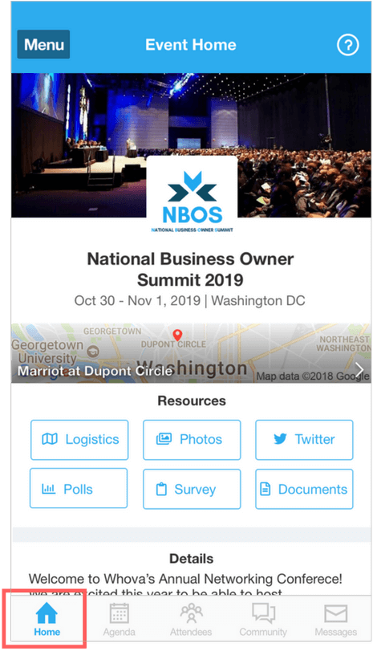Open the Polls button

79,488
